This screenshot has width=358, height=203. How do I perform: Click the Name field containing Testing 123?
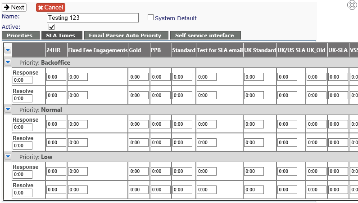(x=93, y=18)
